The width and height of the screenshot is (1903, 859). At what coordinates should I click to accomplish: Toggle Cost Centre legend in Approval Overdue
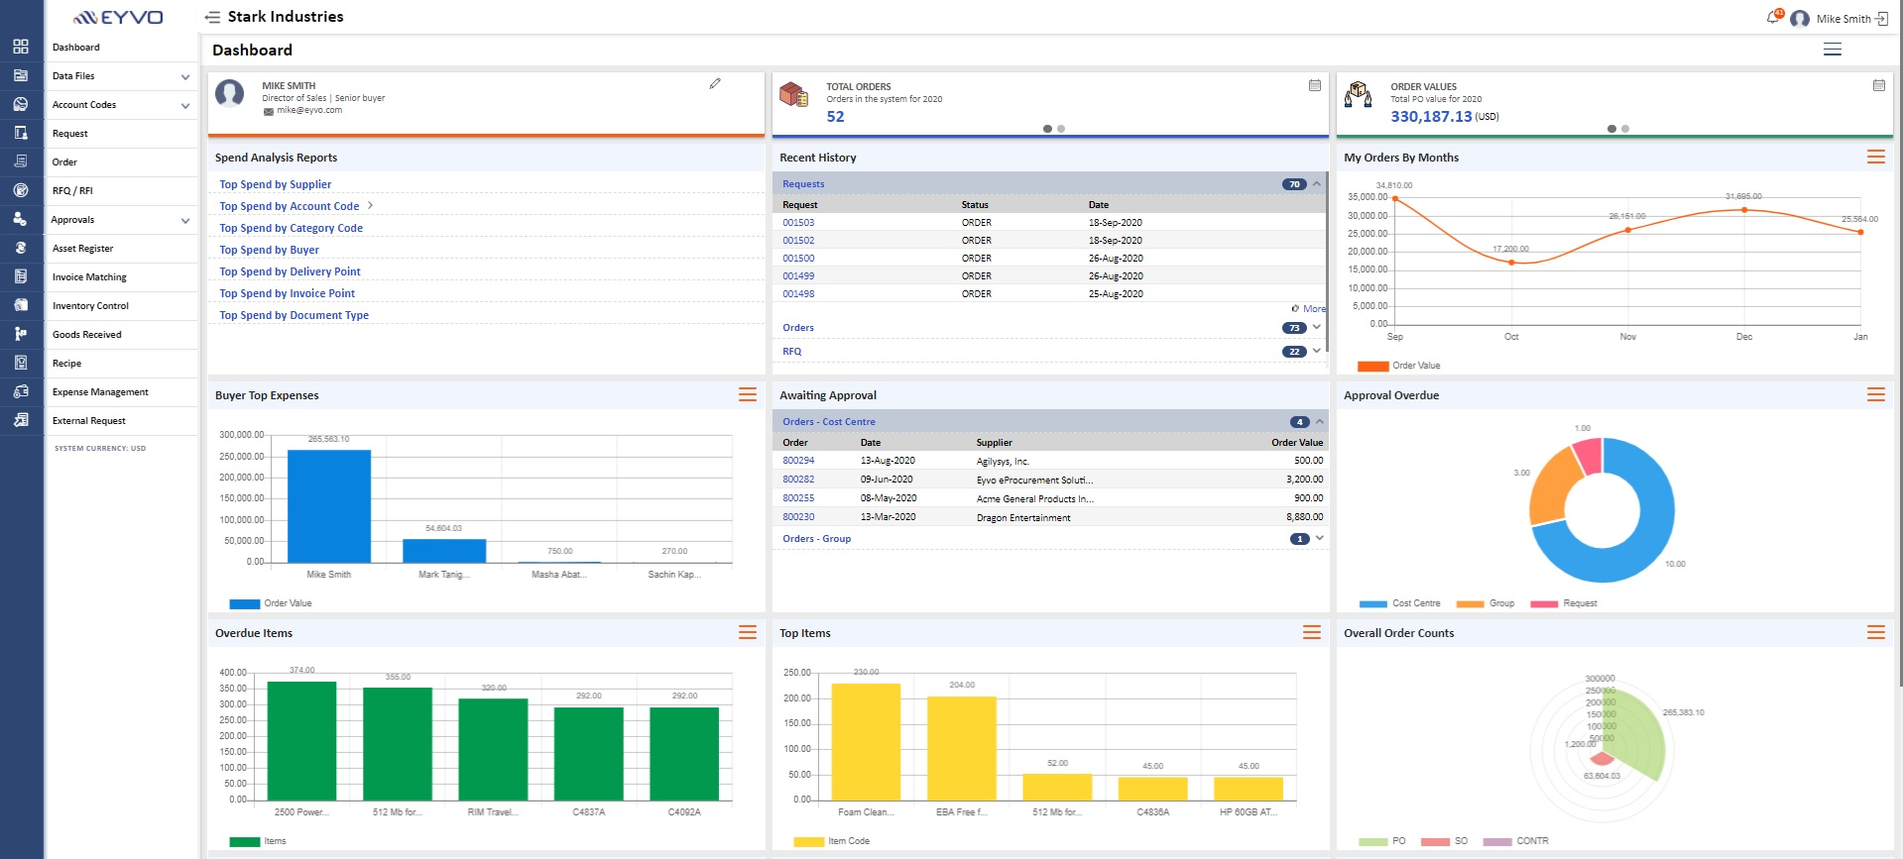1399,603
